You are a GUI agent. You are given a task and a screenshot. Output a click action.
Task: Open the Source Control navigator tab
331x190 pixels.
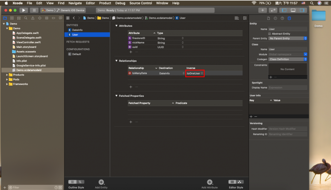pyautogui.click(x=12, y=18)
